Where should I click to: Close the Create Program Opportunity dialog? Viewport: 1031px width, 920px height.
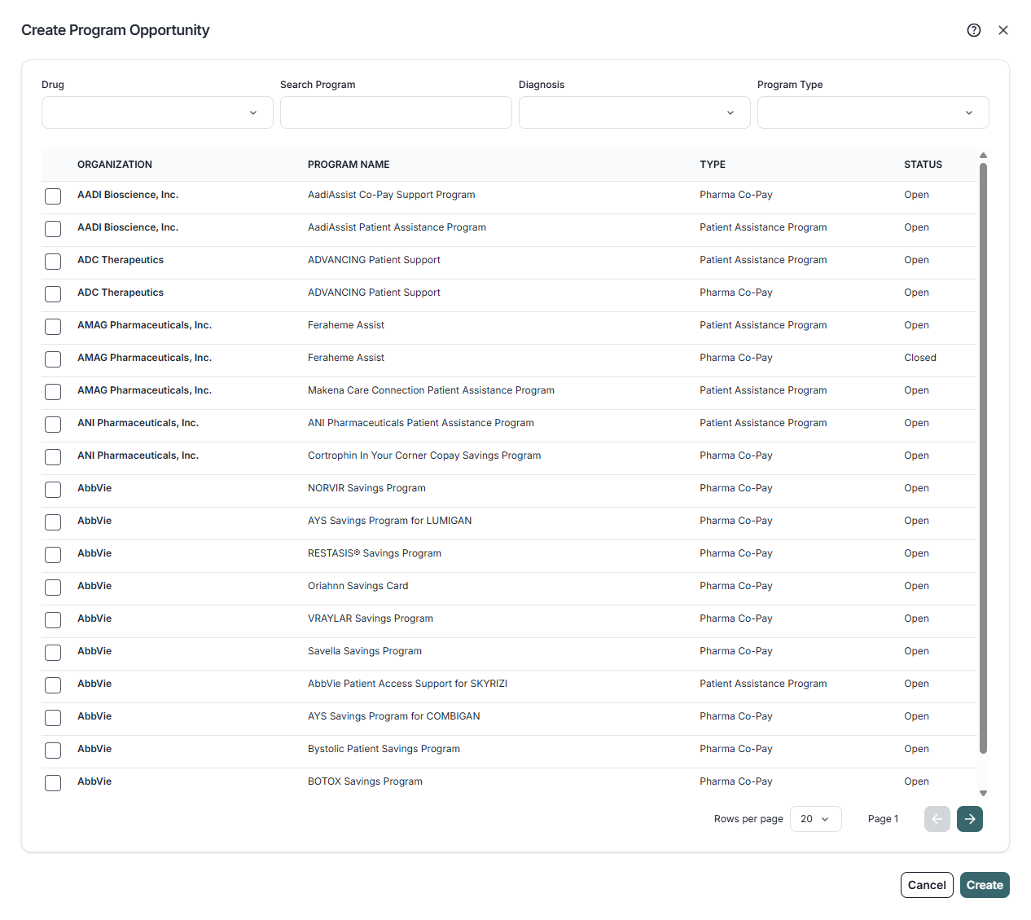[x=1002, y=30]
